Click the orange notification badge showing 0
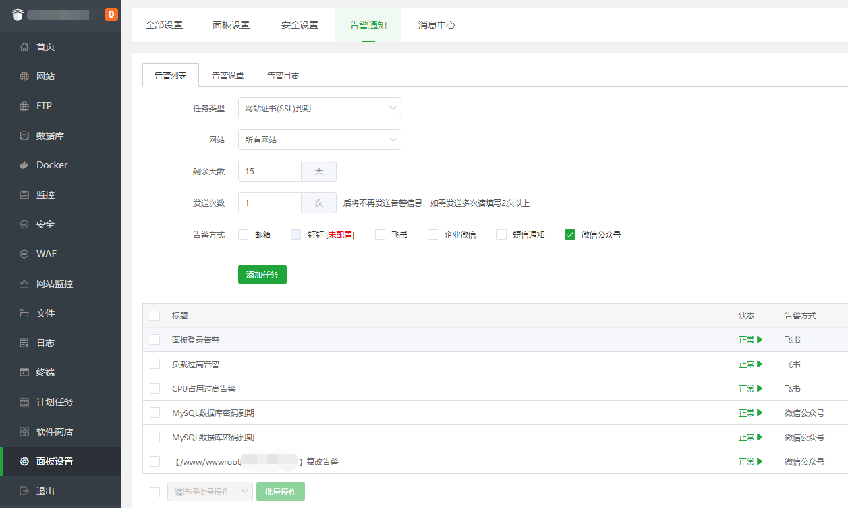 (111, 14)
